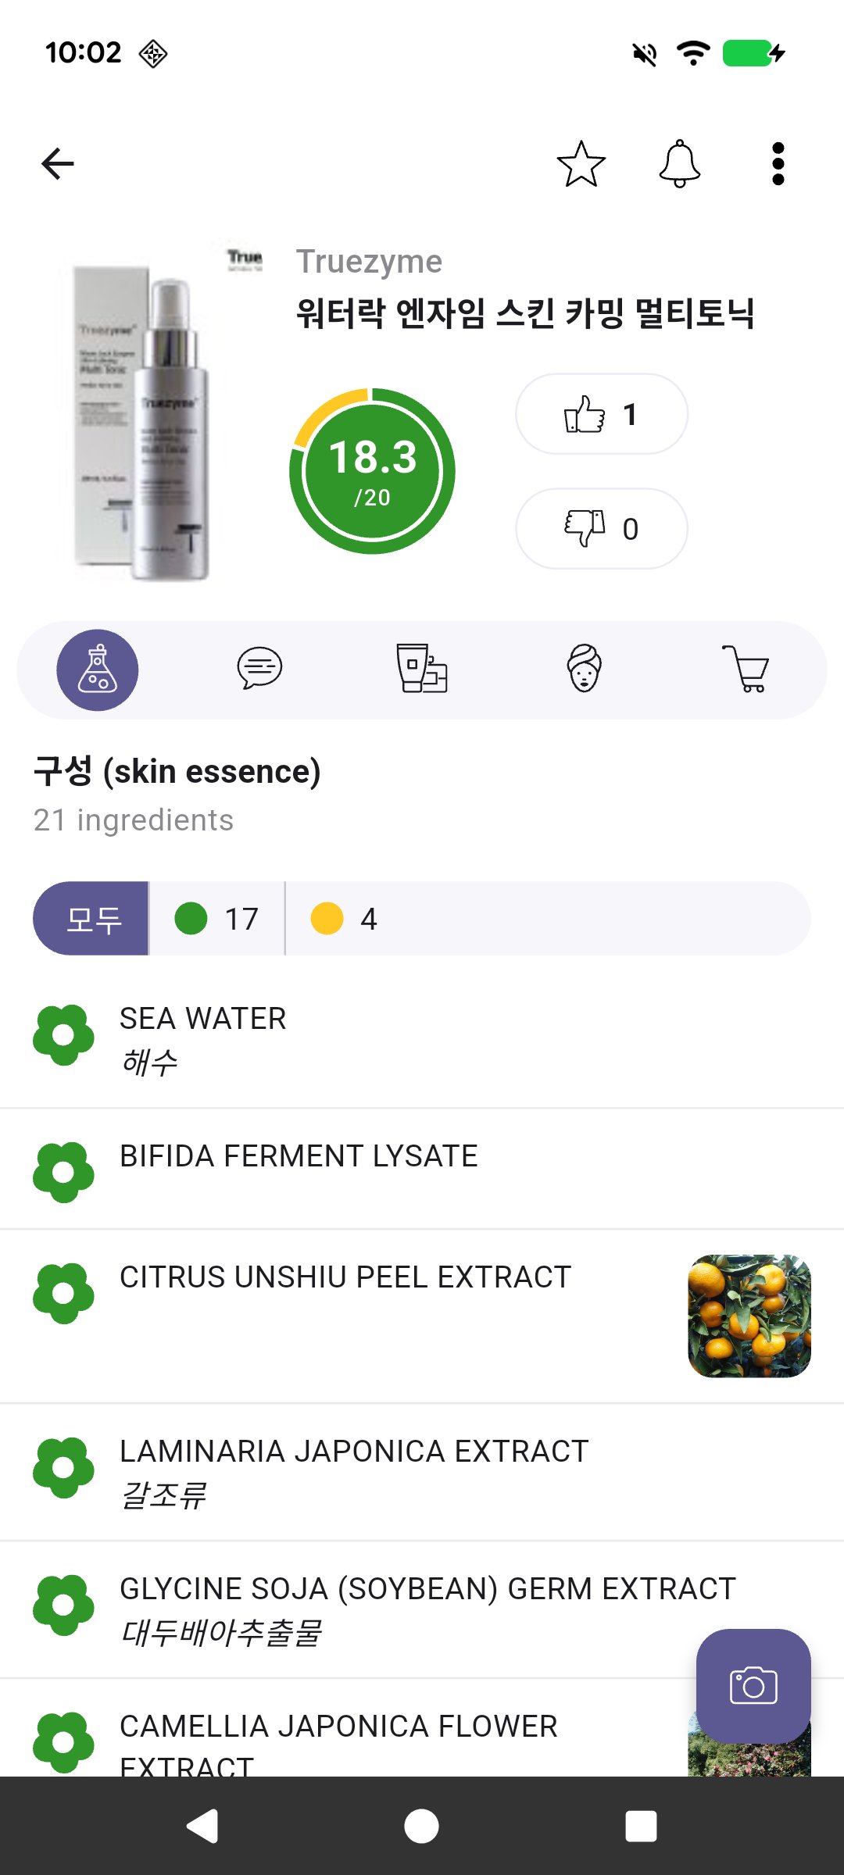Filter by 17 green ingredients

[217, 919]
